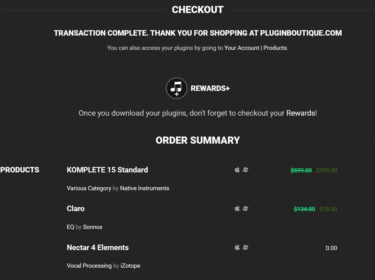Click the Apple icon for KOMPLETE 15 Standard

(x=237, y=169)
